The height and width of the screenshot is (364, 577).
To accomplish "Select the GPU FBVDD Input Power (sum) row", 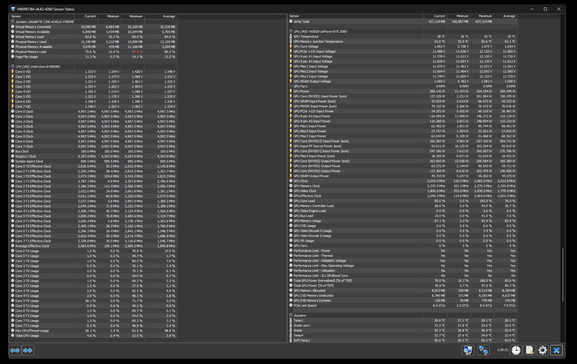I will pos(403,106).
